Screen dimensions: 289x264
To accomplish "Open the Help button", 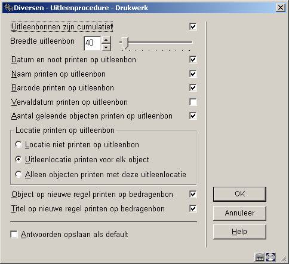I will (239, 232).
